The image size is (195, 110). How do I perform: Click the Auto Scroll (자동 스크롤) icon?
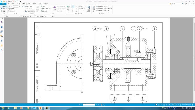click(x=88, y=7)
